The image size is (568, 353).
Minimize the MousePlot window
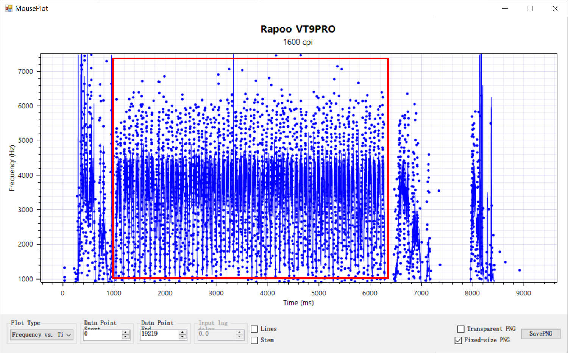click(505, 8)
